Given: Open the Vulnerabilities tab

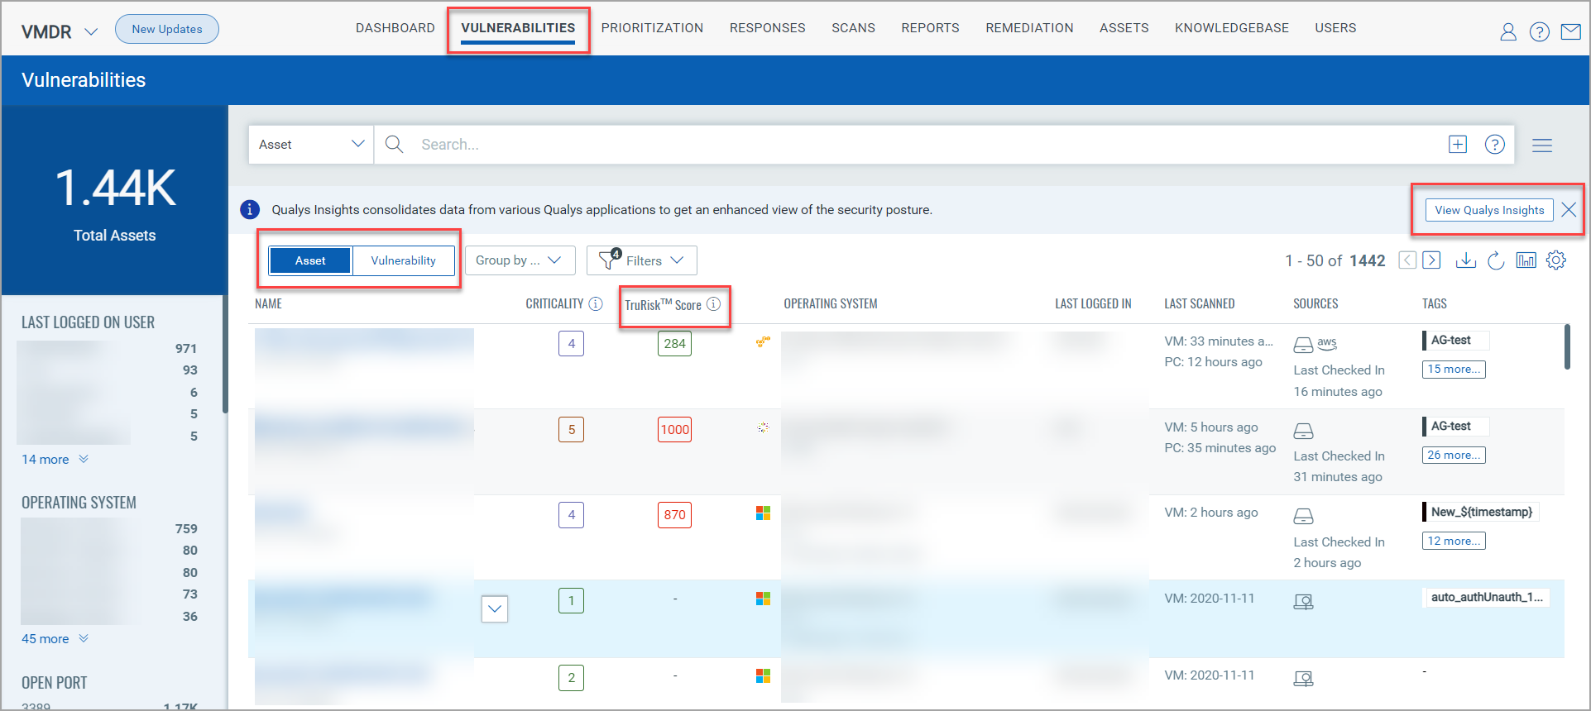Looking at the screenshot, I should coord(518,28).
